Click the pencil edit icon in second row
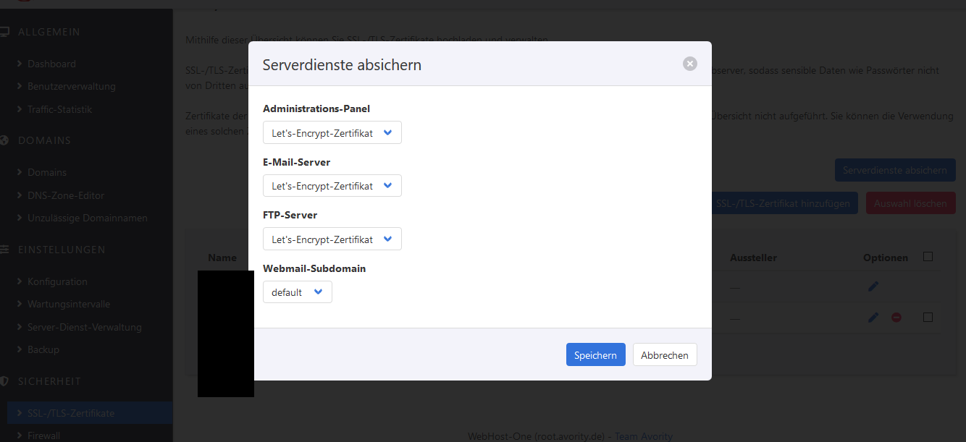This screenshot has height=442, width=966. click(x=873, y=318)
